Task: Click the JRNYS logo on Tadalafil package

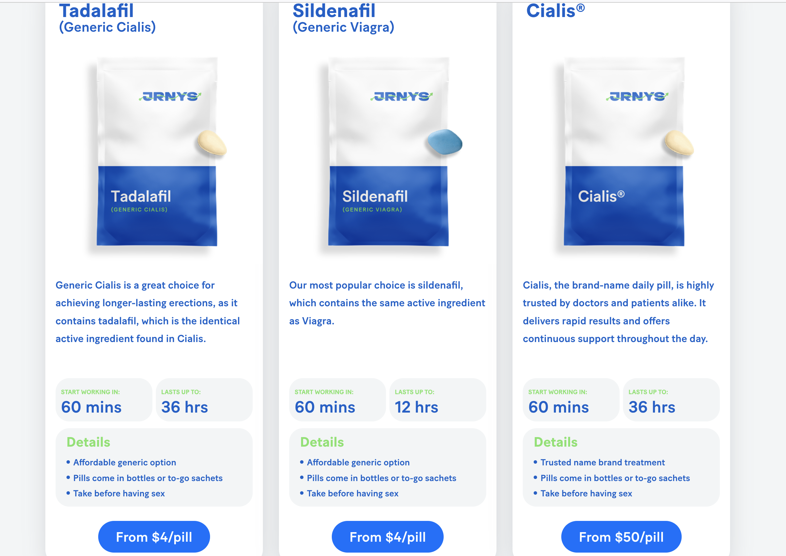Action: point(170,96)
